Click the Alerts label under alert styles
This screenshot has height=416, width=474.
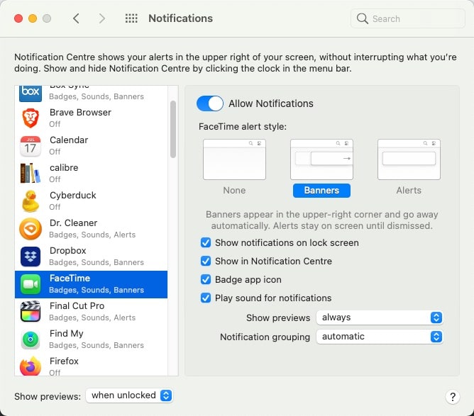coord(409,191)
